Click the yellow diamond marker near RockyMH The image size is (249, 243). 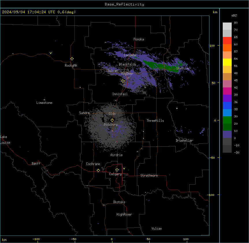[72, 59]
